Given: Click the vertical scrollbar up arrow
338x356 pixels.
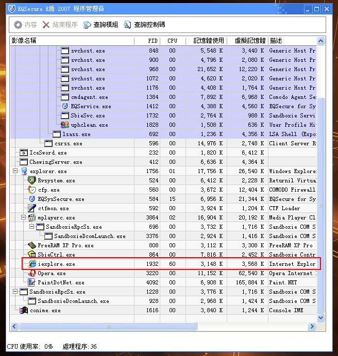Looking at the screenshot, I should pyautogui.click(x=321, y=41).
